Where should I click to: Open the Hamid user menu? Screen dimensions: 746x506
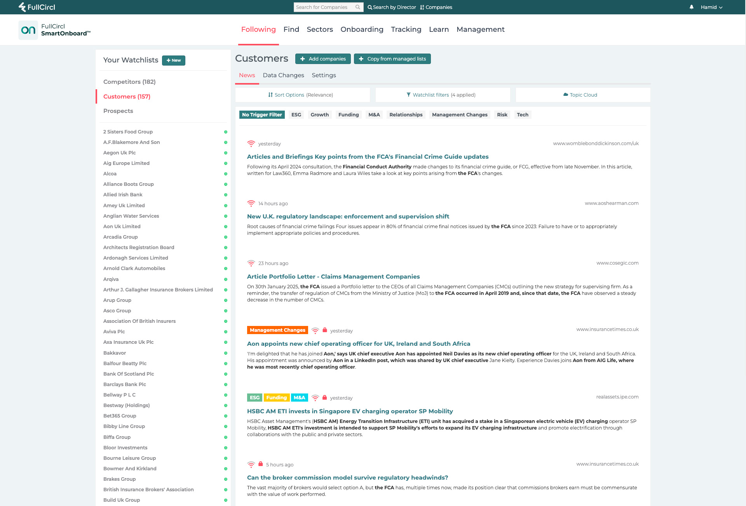coord(711,7)
